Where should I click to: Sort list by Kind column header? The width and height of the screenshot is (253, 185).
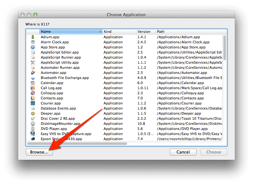coord(119,32)
